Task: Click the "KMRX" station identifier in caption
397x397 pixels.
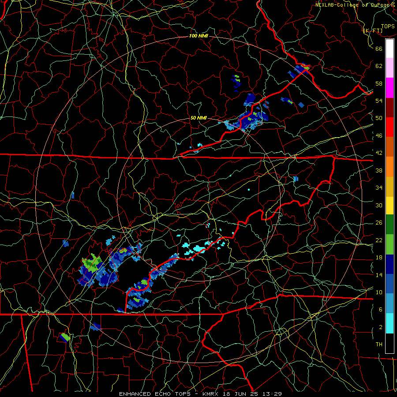Action: (x=211, y=394)
